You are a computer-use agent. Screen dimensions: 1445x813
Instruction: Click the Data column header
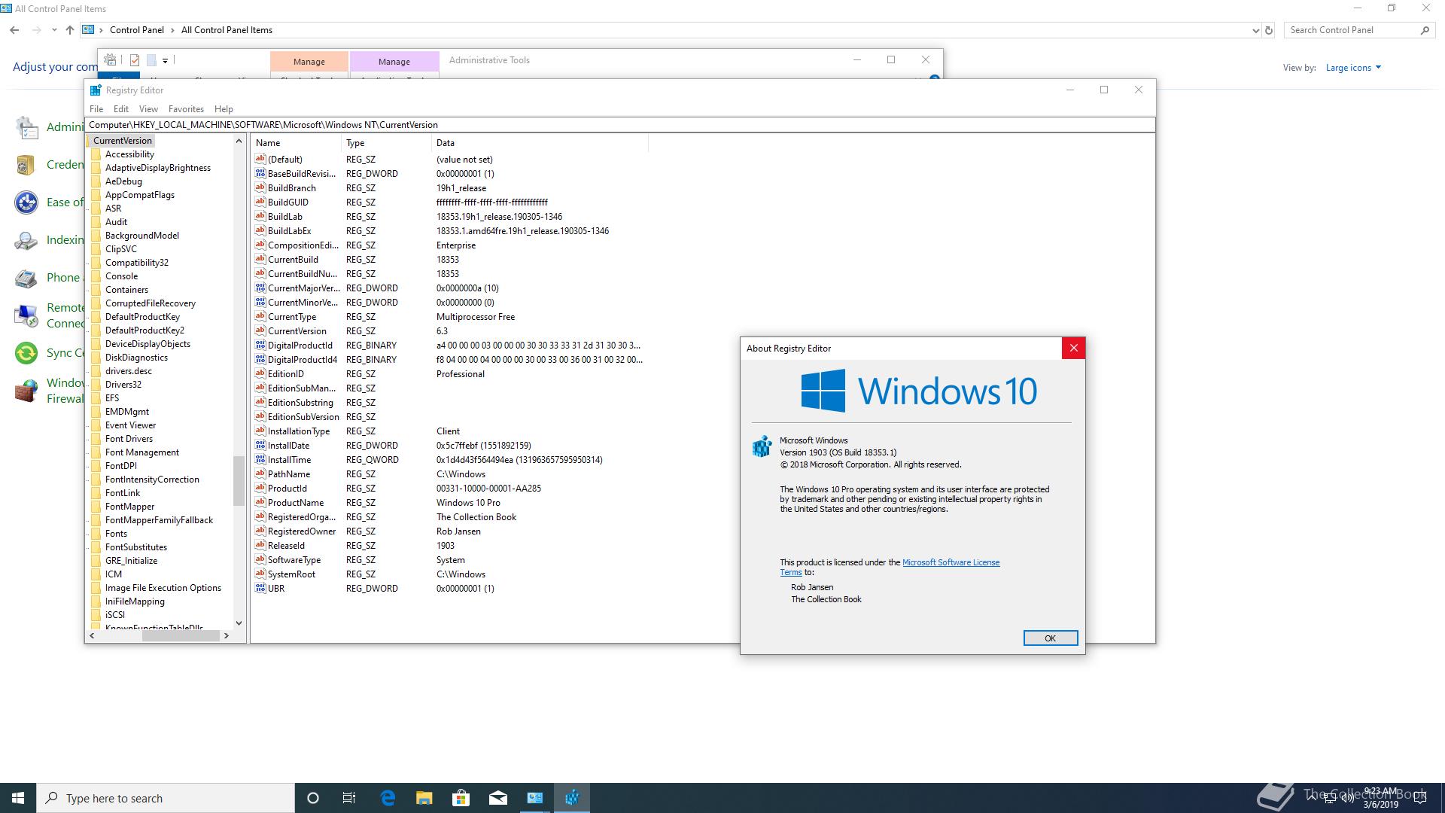(540, 143)
